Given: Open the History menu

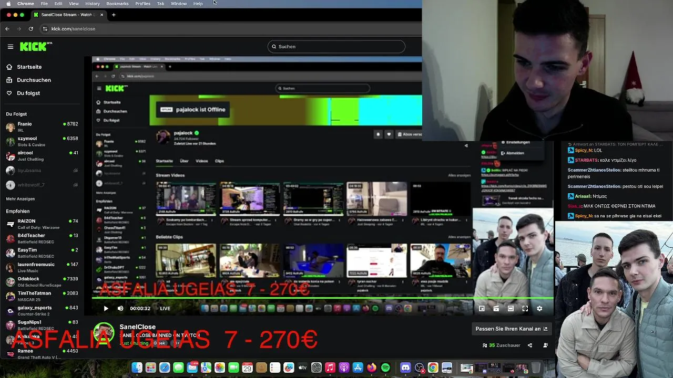Looking at the screenshot, I should pos(93,4).
